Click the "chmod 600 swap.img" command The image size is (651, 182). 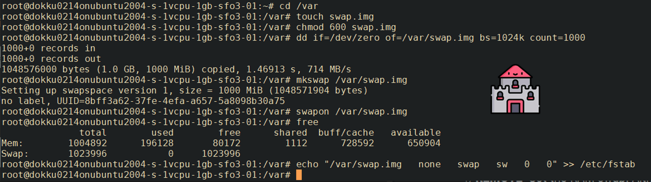(x=346, y=27)
